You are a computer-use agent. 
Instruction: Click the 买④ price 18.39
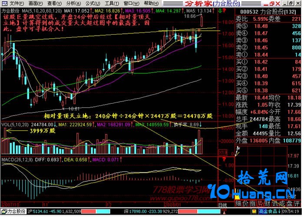click(261, 83)
